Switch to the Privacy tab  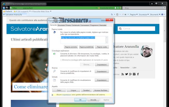tap(68, 25)
